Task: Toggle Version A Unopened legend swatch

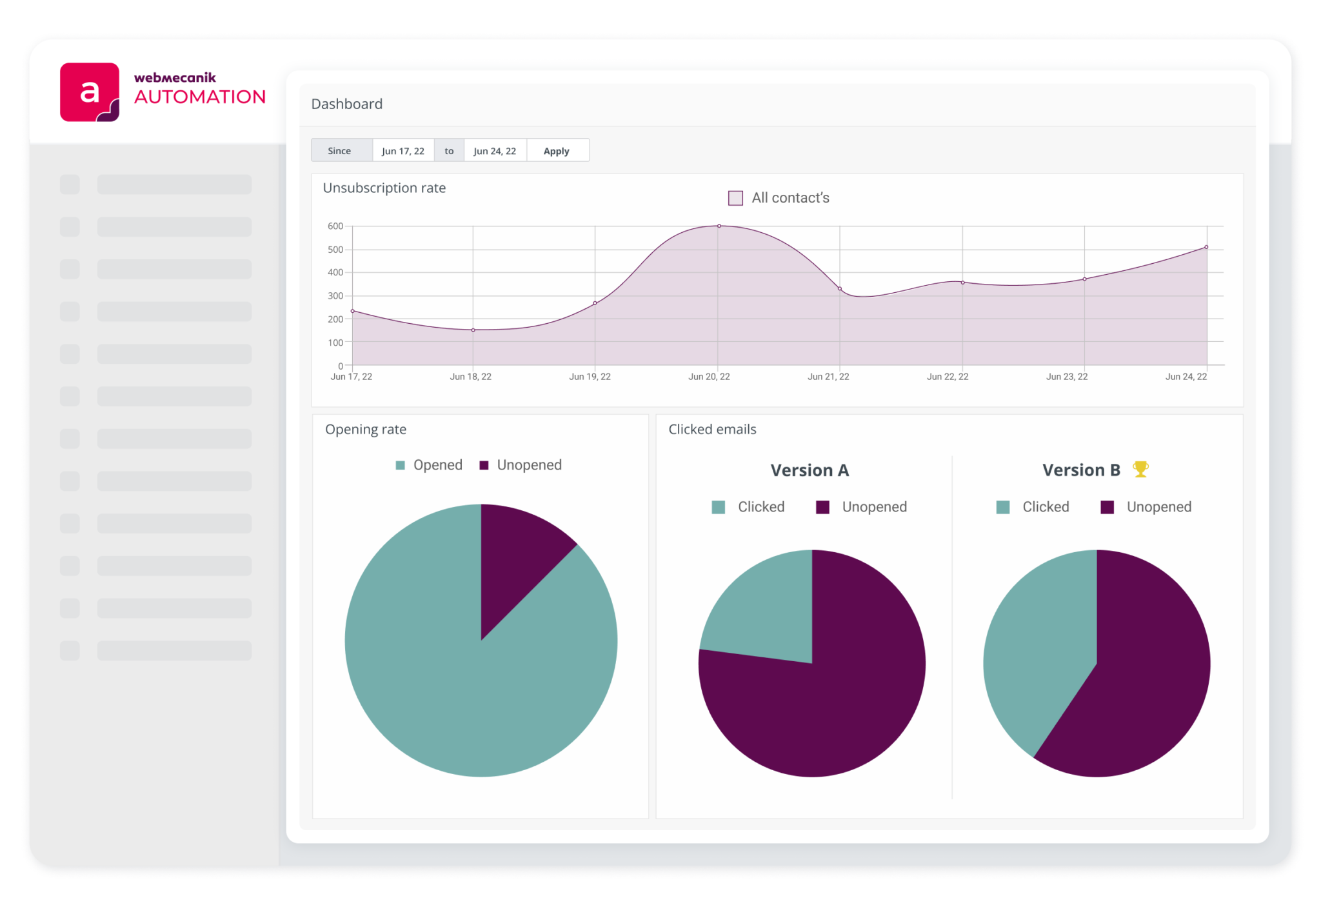Action: 822,507
